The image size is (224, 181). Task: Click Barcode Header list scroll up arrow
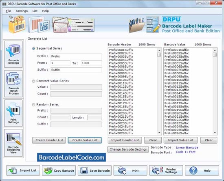[x=159, y=50]
